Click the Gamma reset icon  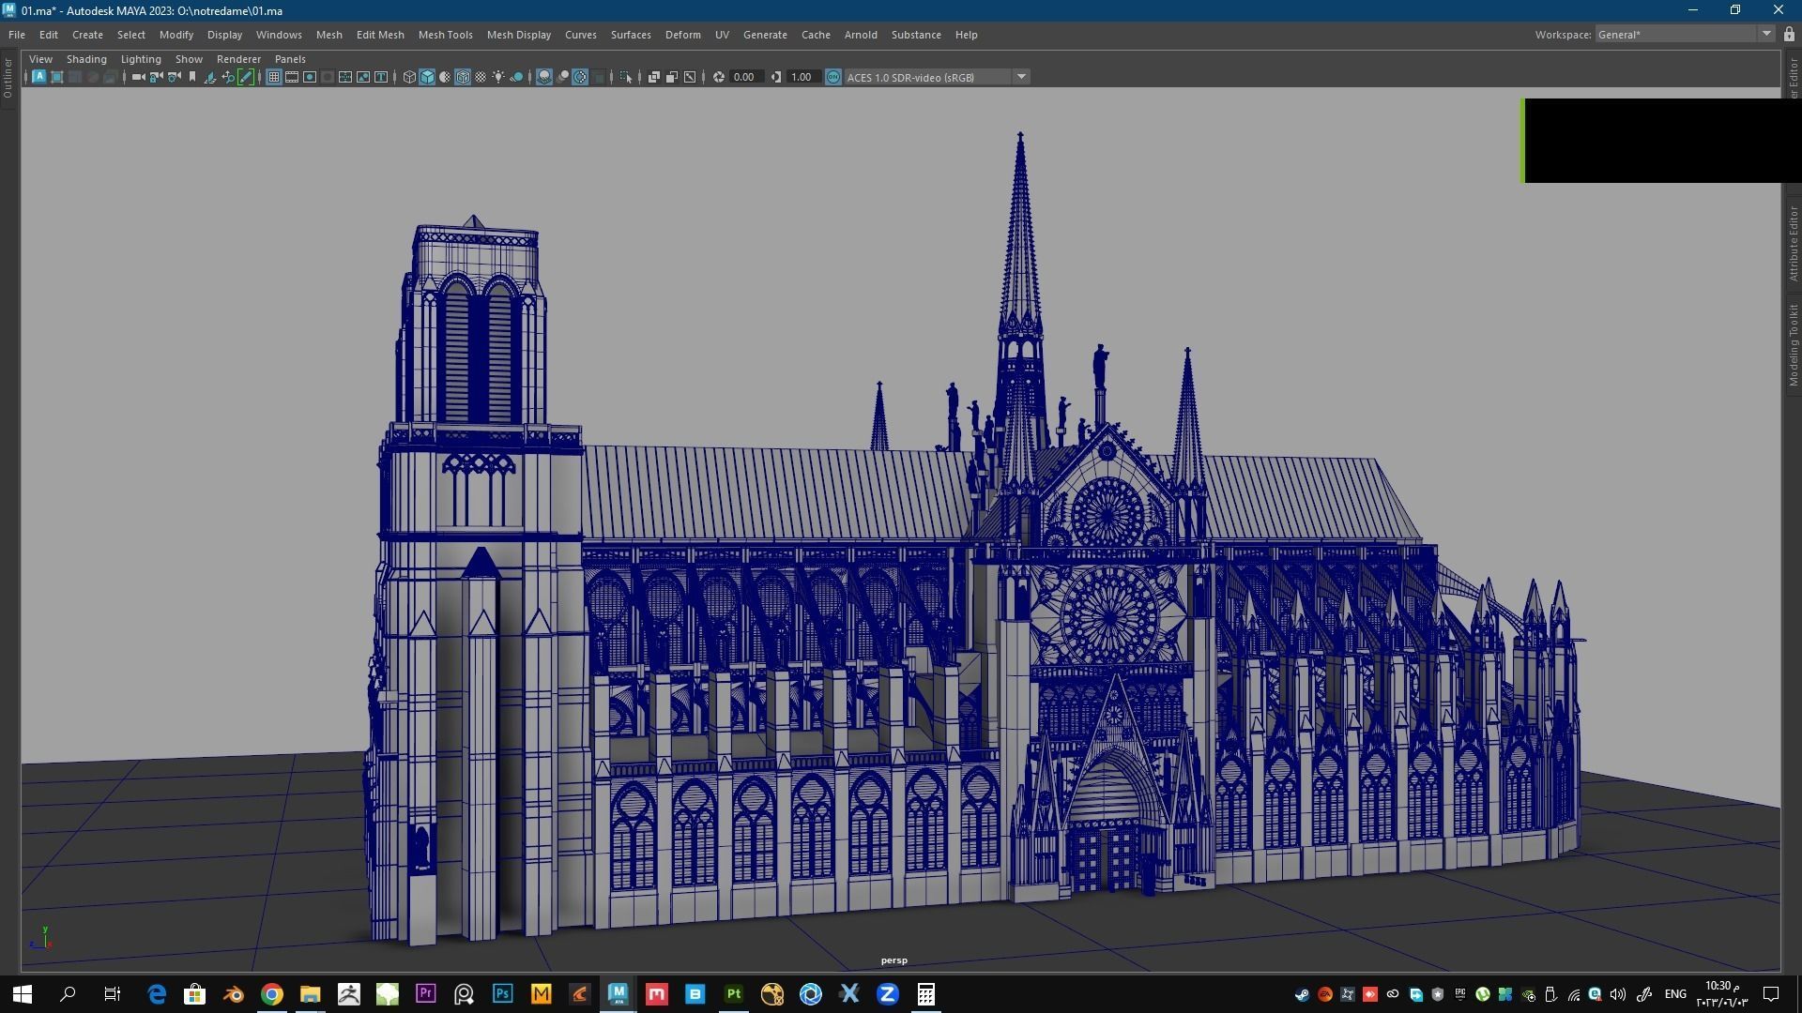coord(775,77)
